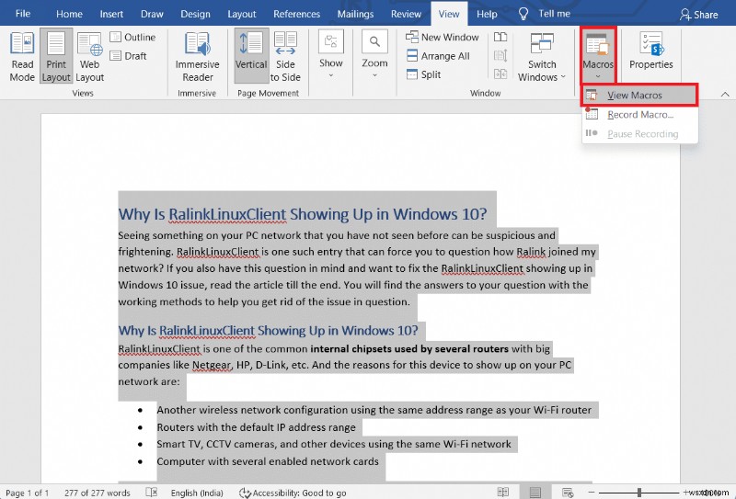Open a New Window of the document
Image resolution: width=736 pixels, height=499 pixels.
(x=442, y=38)
